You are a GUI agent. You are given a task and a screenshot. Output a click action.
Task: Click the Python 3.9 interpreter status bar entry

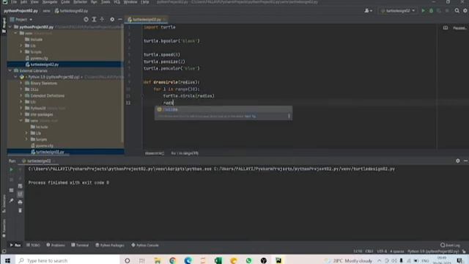(433, 252)
